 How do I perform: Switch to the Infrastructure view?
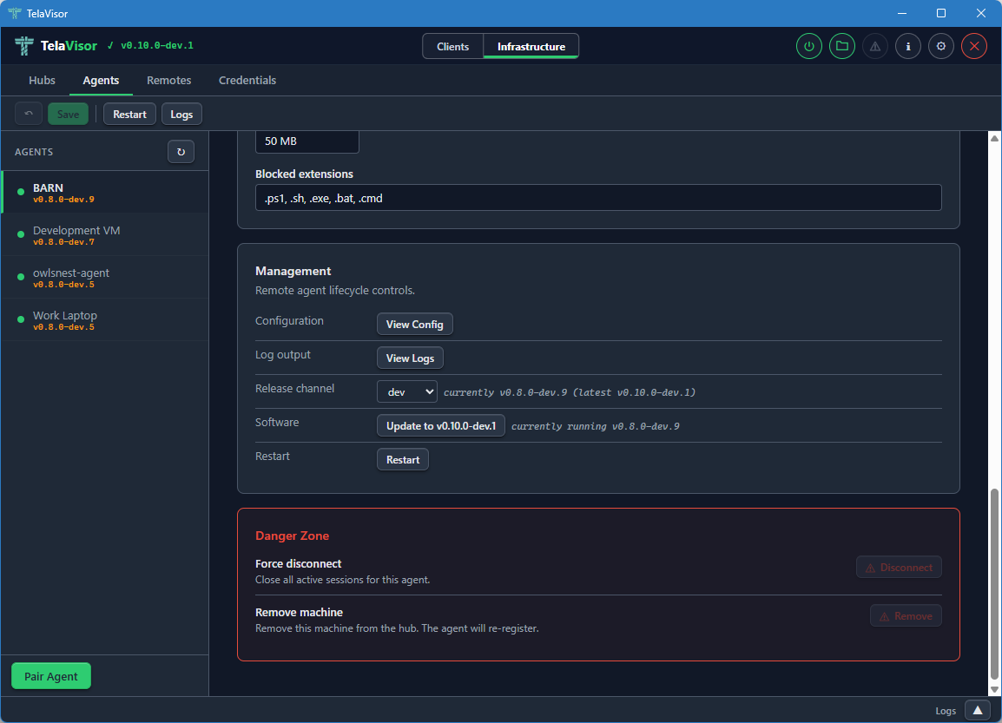pos(531,46)
